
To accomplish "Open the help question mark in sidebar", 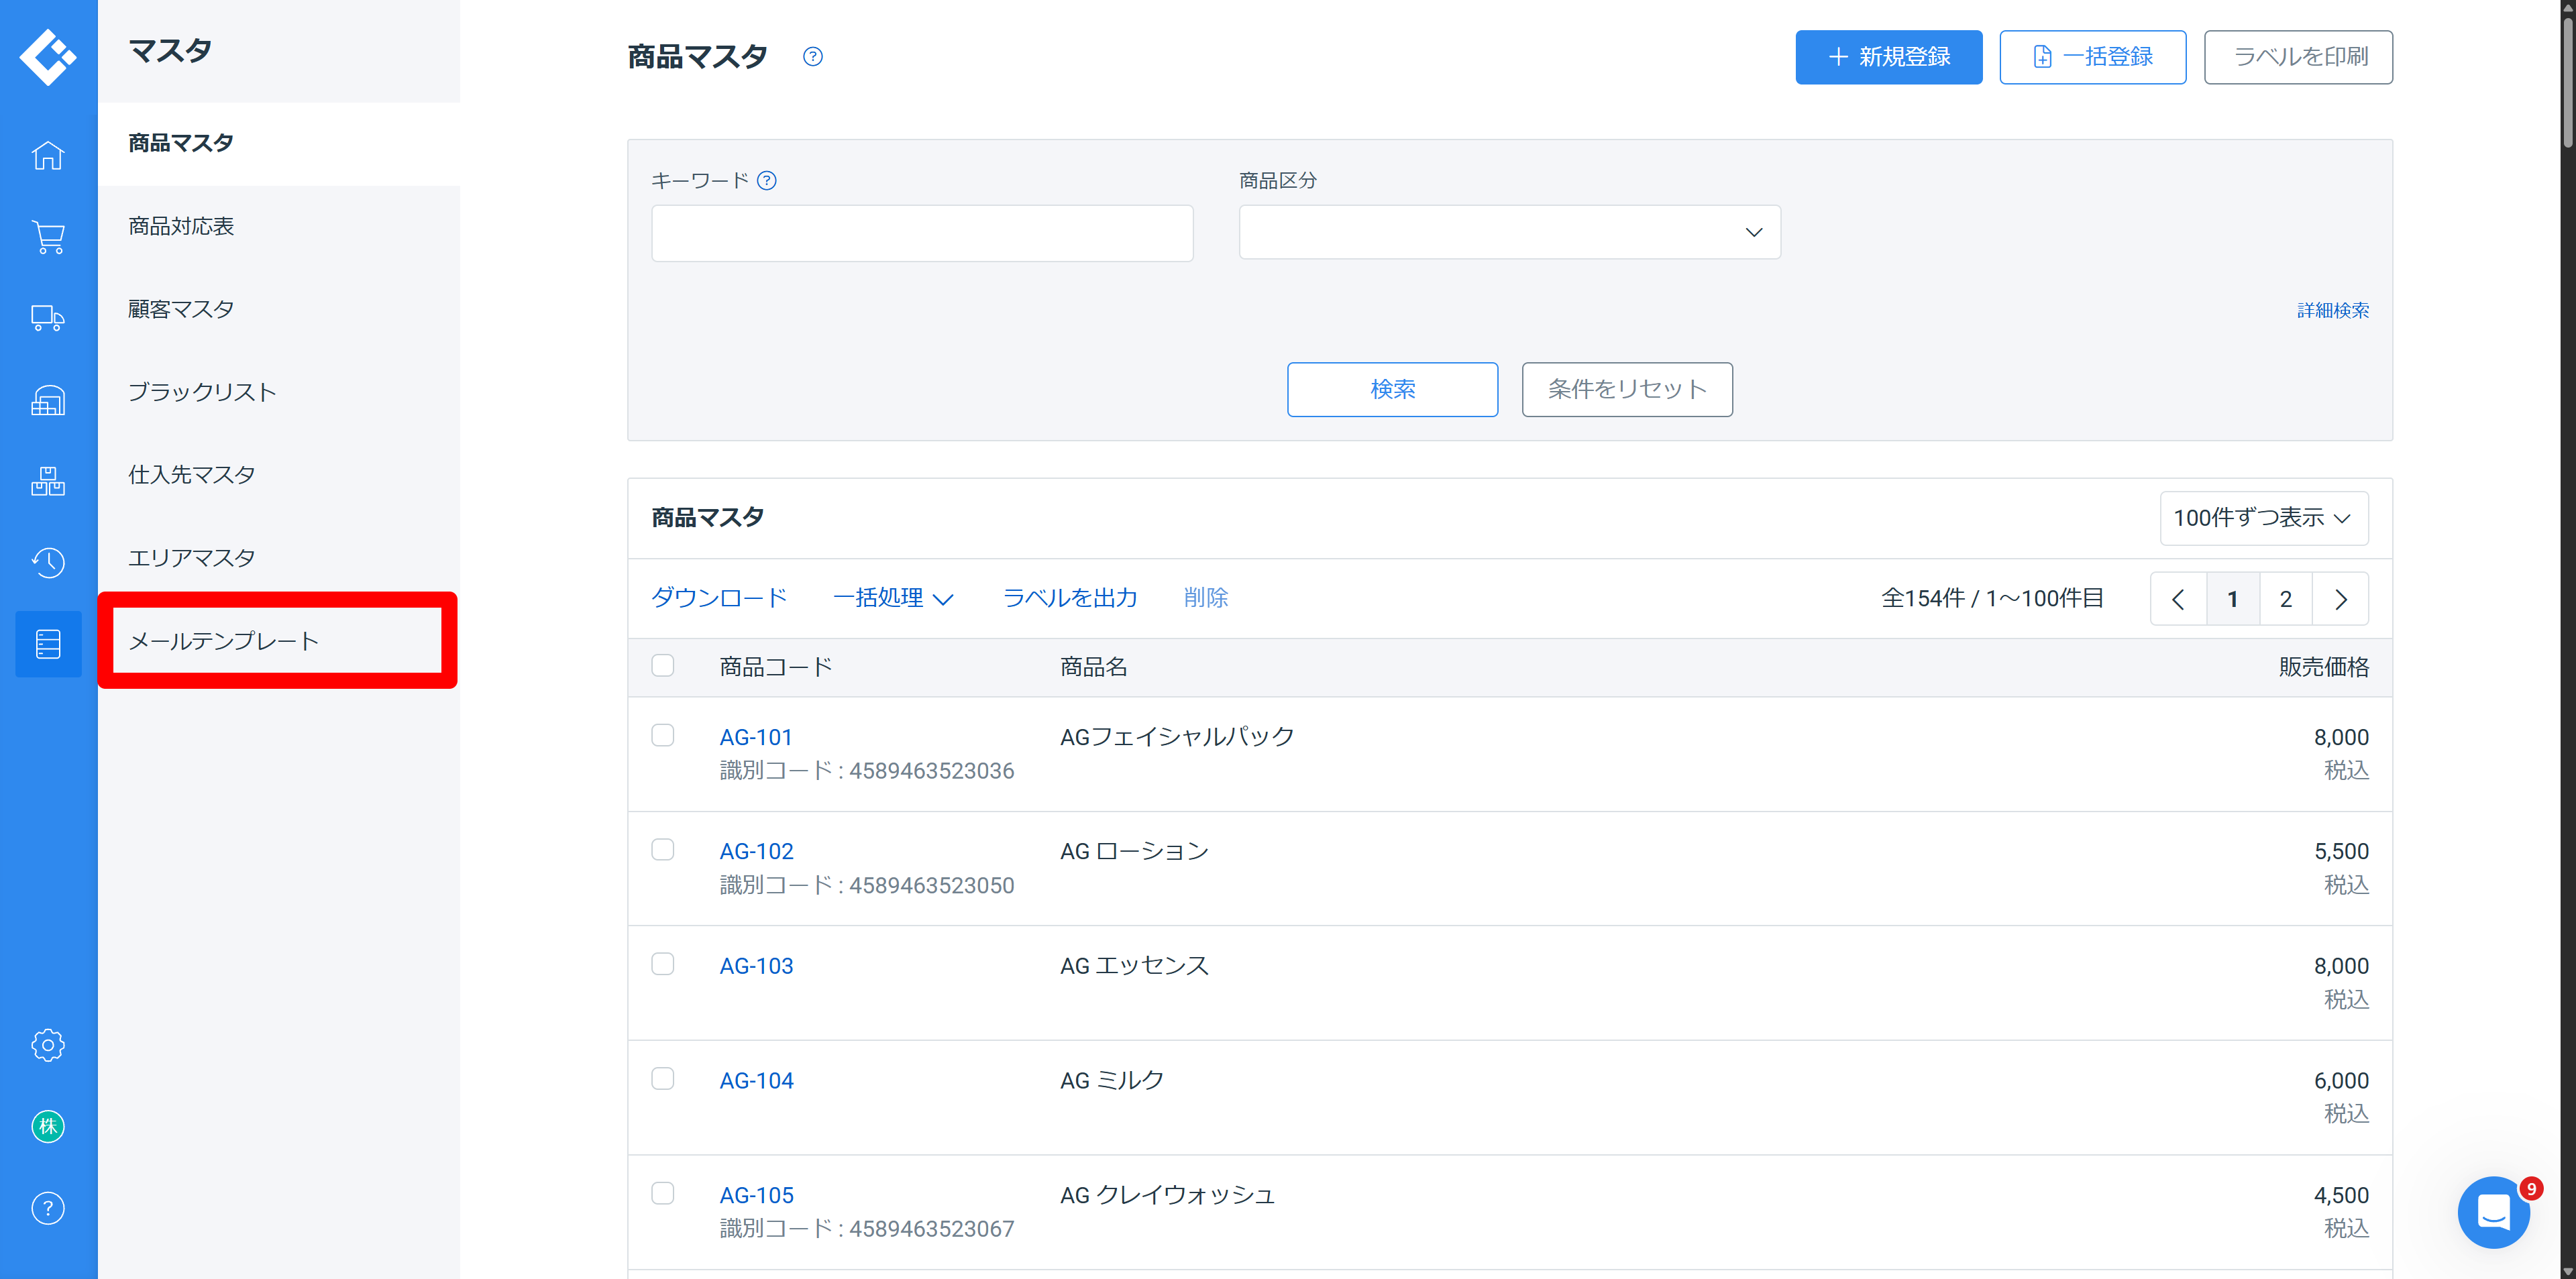I will (x=48, y=1208).
